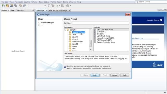This screenshot has height=94, width=167.
Task: Switch to the Java ME SDK Start Page tab
Action: pyautogui.click(x=58, y=10)
